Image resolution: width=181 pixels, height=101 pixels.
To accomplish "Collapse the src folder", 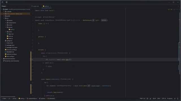I will coord(4,18).
